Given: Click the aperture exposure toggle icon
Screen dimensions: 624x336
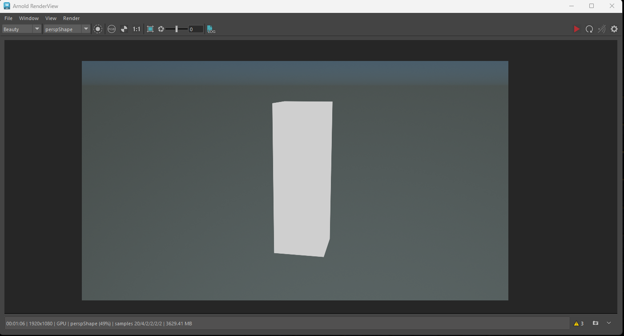Looking at the screenshot, I should tap(161, 28).
